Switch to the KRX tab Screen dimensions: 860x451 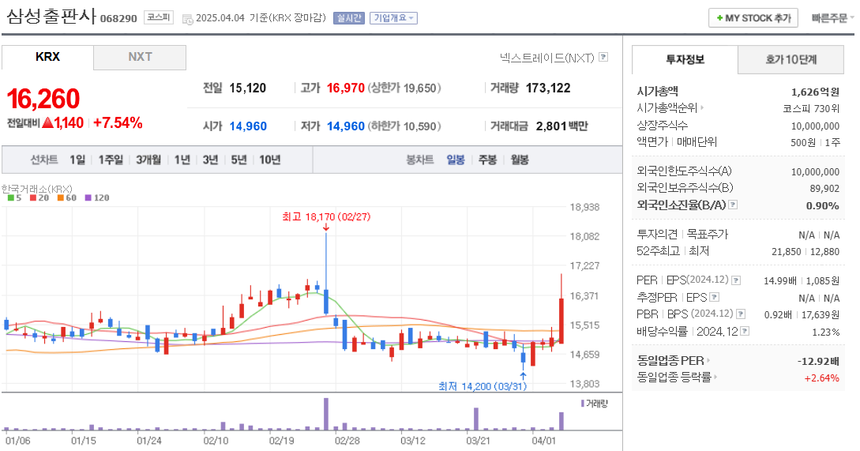coord(47,57)
